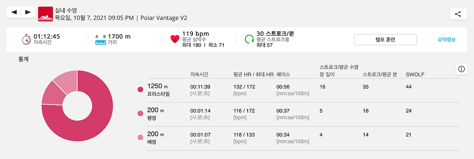Viewport: 474px width, 159px height.
Task: Click the 평영 legend color dot
Action: point(140,113)
